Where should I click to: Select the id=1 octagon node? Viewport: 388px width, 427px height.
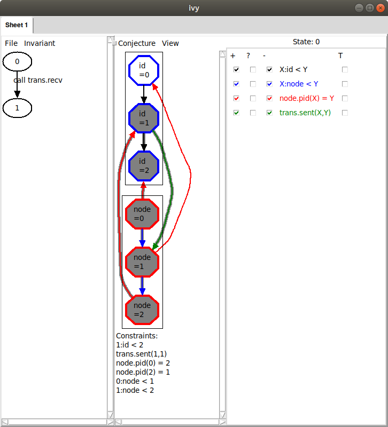[x=144, y=118]
